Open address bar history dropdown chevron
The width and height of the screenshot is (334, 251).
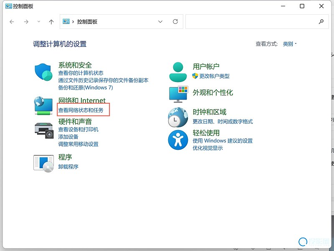click(x=160, y=22)
